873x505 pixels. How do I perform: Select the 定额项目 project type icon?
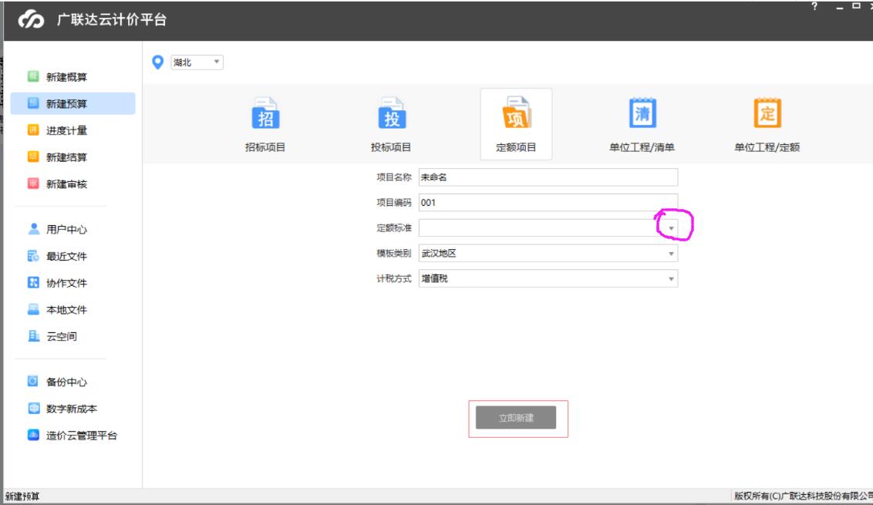pyautogui.click(x=516, y=113)
